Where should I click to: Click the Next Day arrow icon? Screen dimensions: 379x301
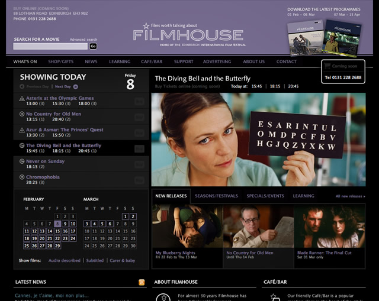[x=76, y=87]
